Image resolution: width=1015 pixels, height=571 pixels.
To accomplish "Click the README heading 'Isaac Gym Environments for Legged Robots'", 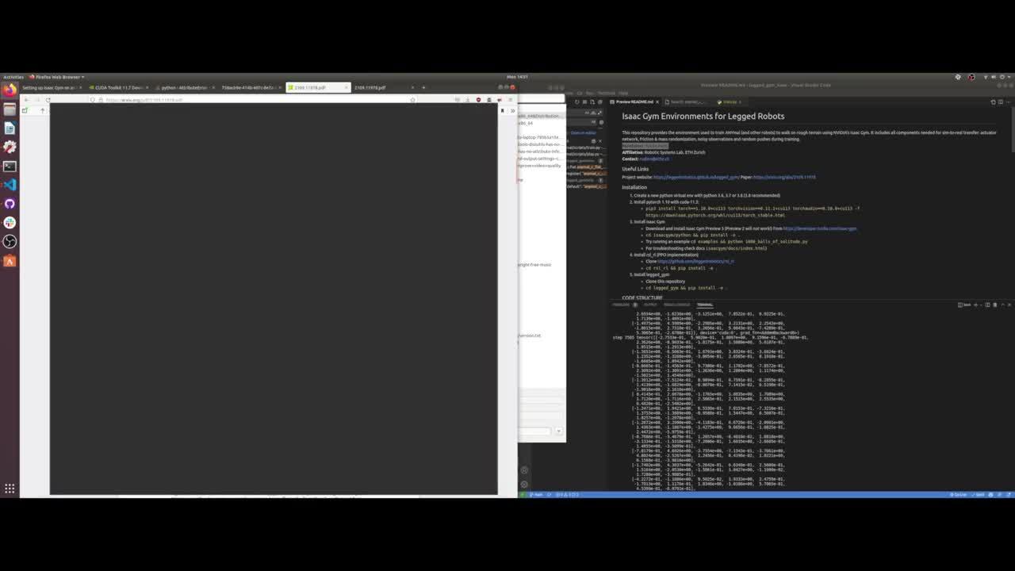I will (x=703, y=117).
